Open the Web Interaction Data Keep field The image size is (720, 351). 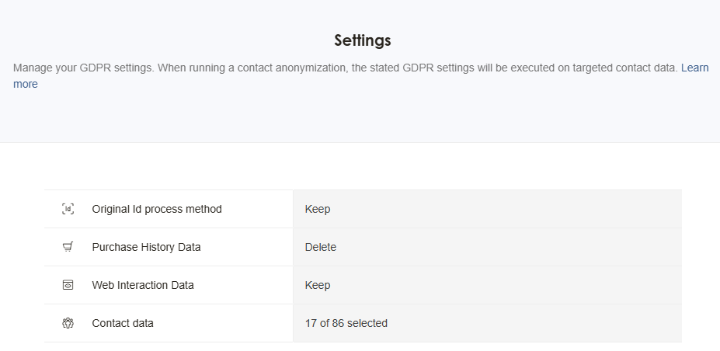pos(487,285)
